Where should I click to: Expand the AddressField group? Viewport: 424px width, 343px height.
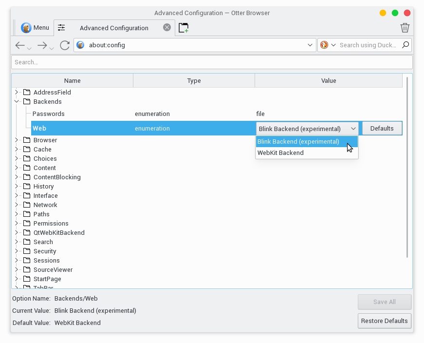[16, 92]
